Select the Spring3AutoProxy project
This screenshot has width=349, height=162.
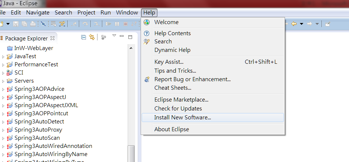tap(38, 130)
